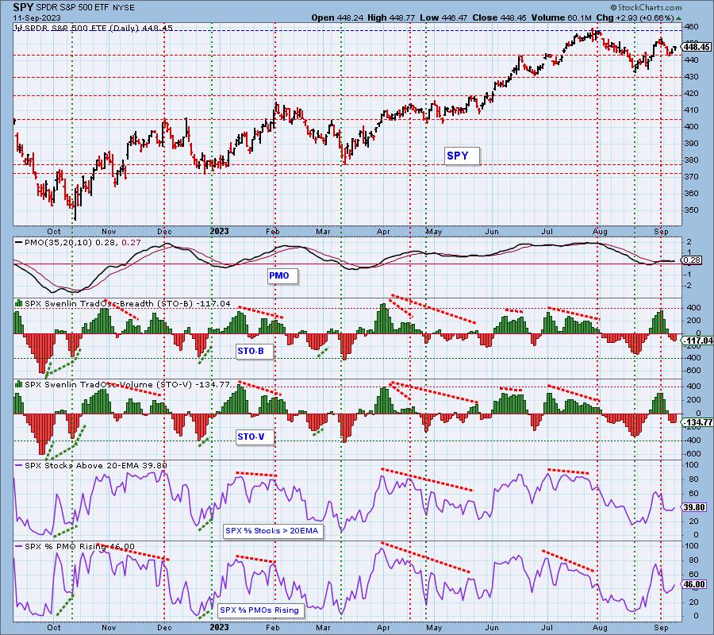Click the blue PMO annotation box
This screenshot has width=714, height=635.
(282, 275)
